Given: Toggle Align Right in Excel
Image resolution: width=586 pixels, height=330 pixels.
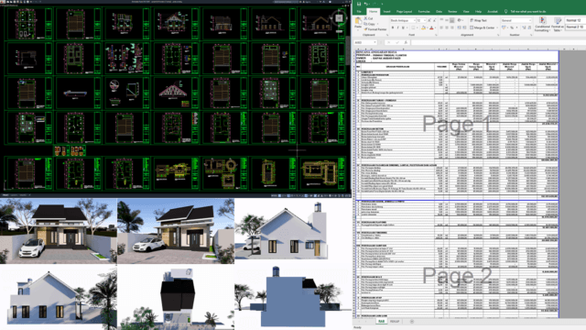Looking at the screenshot, I should click(452, 27).
